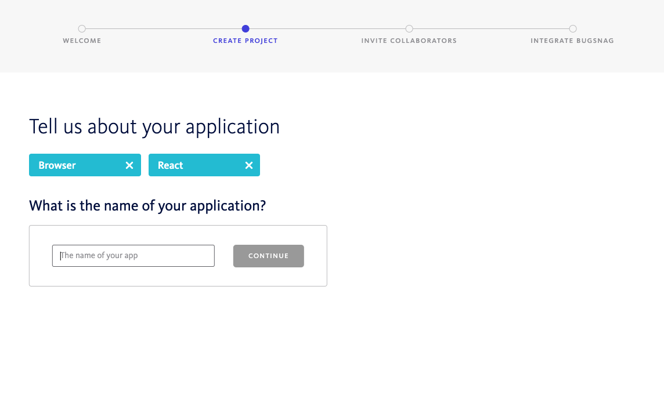Go to the Welcome step circle

point(82,29)
